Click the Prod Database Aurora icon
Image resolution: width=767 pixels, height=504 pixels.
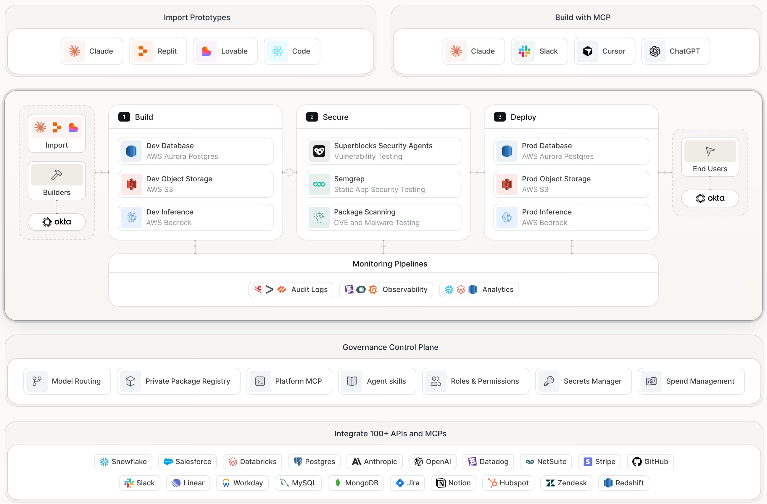507,151
